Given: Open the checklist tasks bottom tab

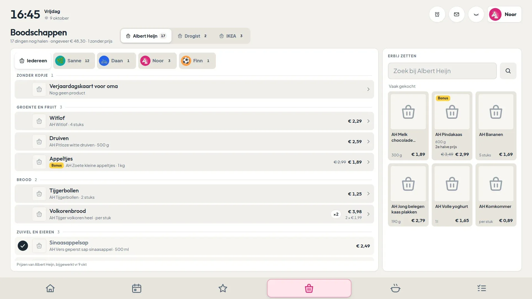Looking at the screenshot, I should coord(482,288).
